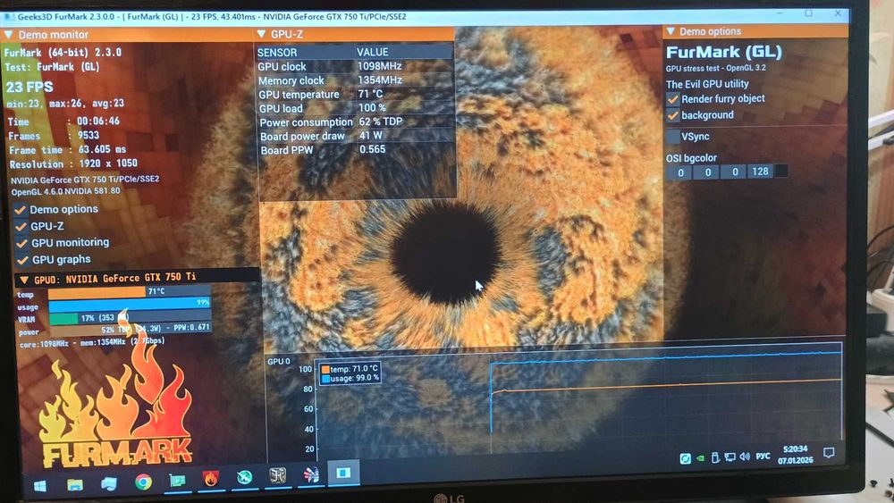Open the blue chat bubbles taskbar app

click(x=109, y=483)
